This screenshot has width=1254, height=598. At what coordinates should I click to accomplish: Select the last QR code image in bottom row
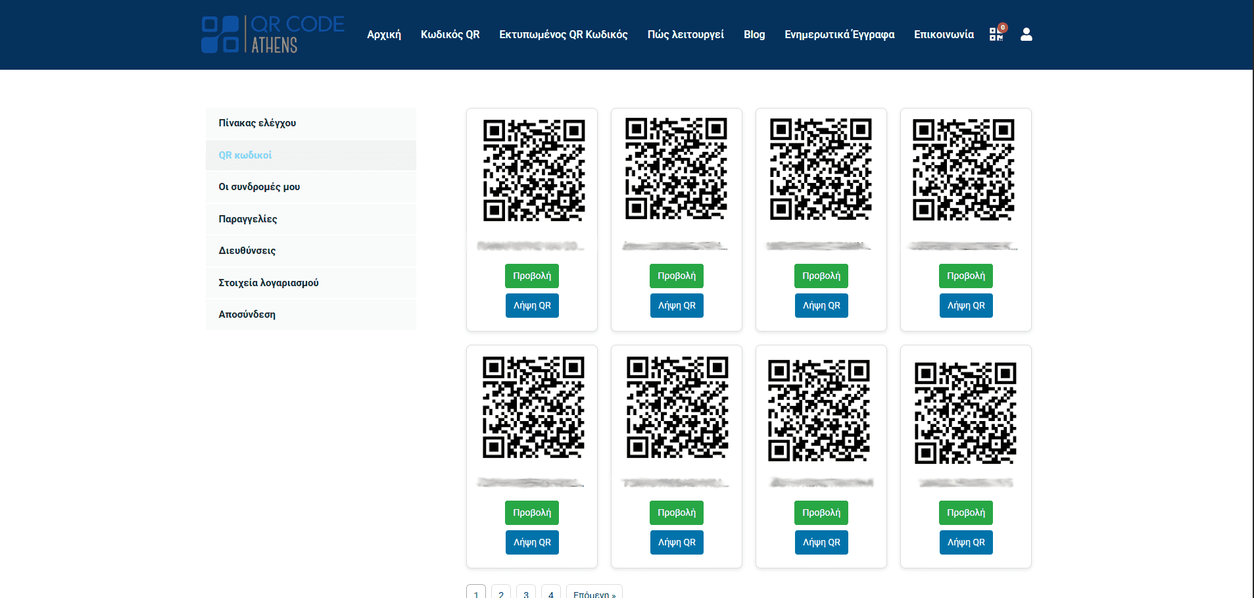point(965,413)
